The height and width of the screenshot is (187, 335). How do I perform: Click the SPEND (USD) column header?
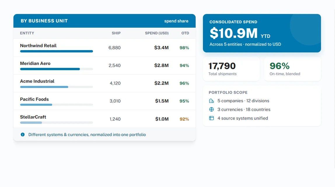[x=157, y=33]
